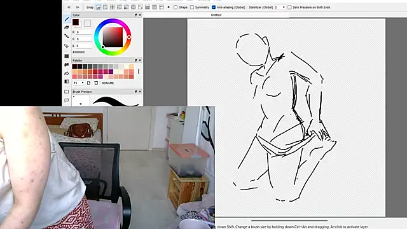
Task: Click the G value input field
Action: [x=84, y=39]
